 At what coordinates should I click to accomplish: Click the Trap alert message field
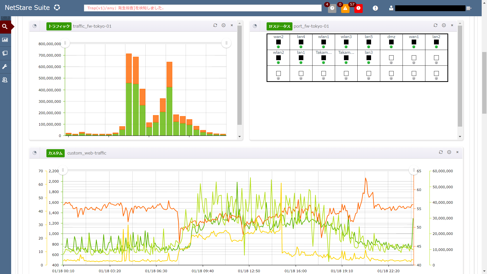[203, 8]
